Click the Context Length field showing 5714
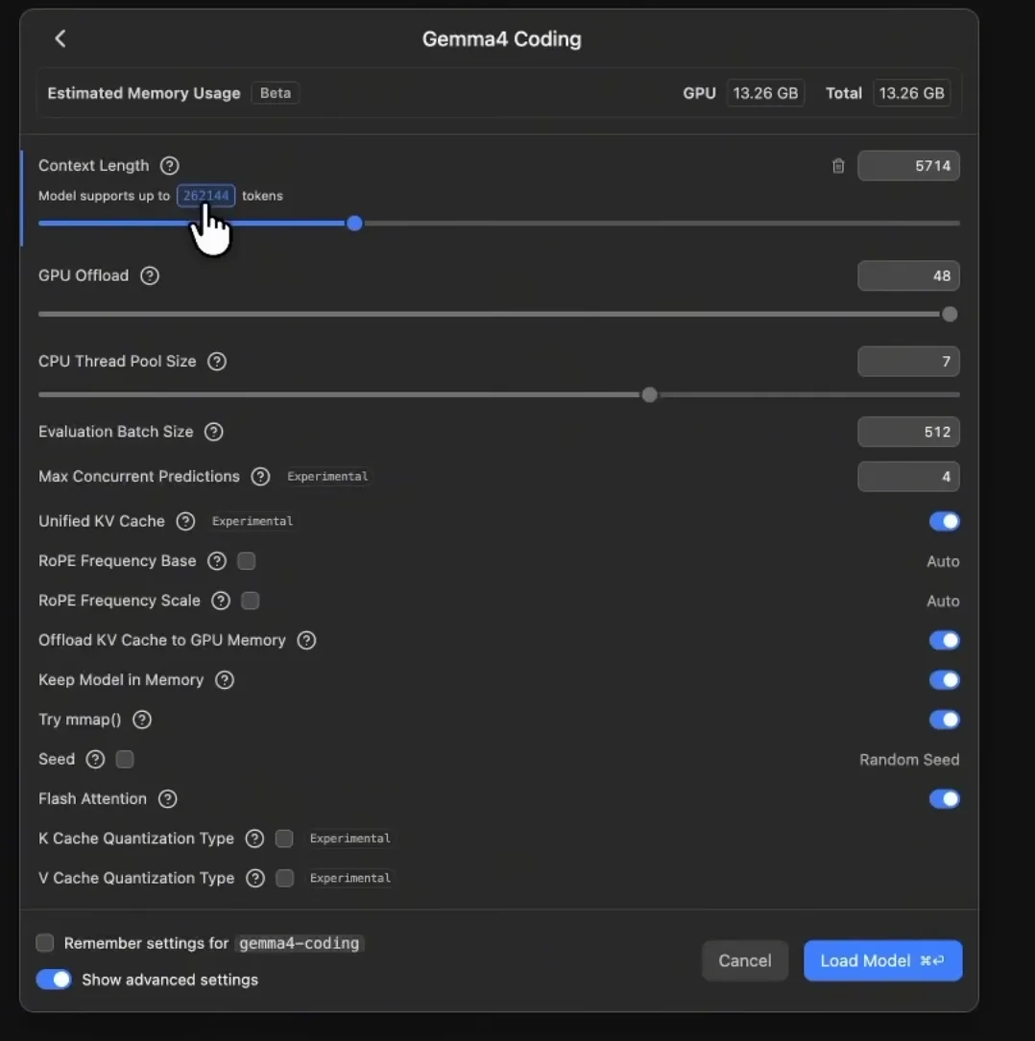Screen dimensions: 1035x1041 908,166
